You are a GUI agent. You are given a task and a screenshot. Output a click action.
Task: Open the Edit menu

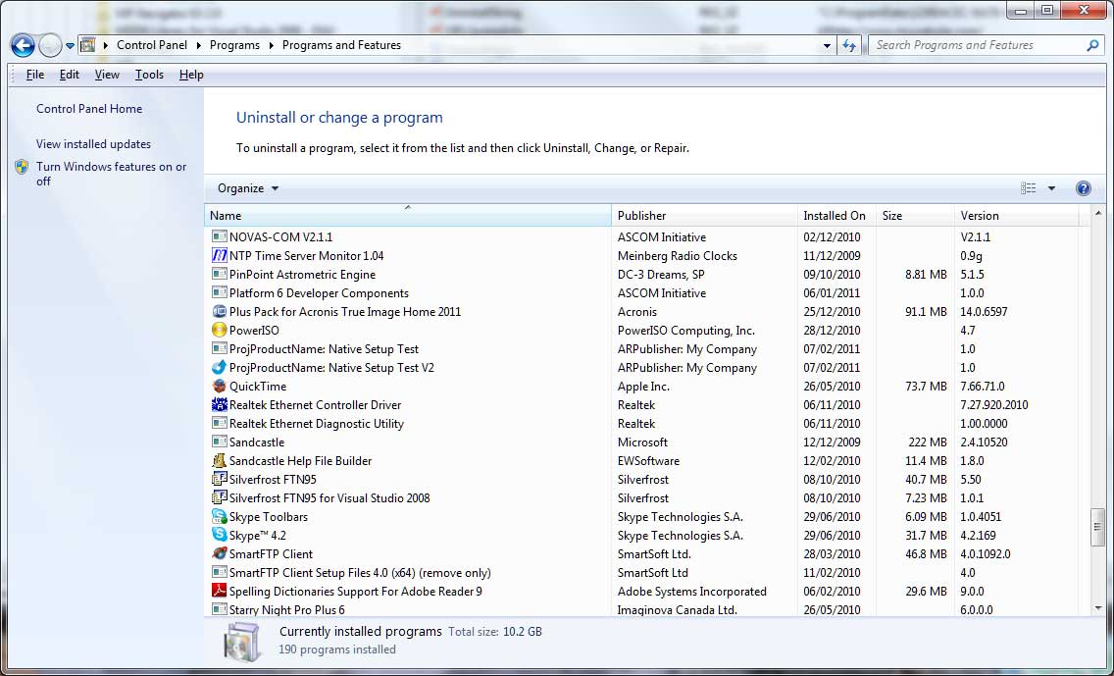pyautogui.click(x=69, y=75)
